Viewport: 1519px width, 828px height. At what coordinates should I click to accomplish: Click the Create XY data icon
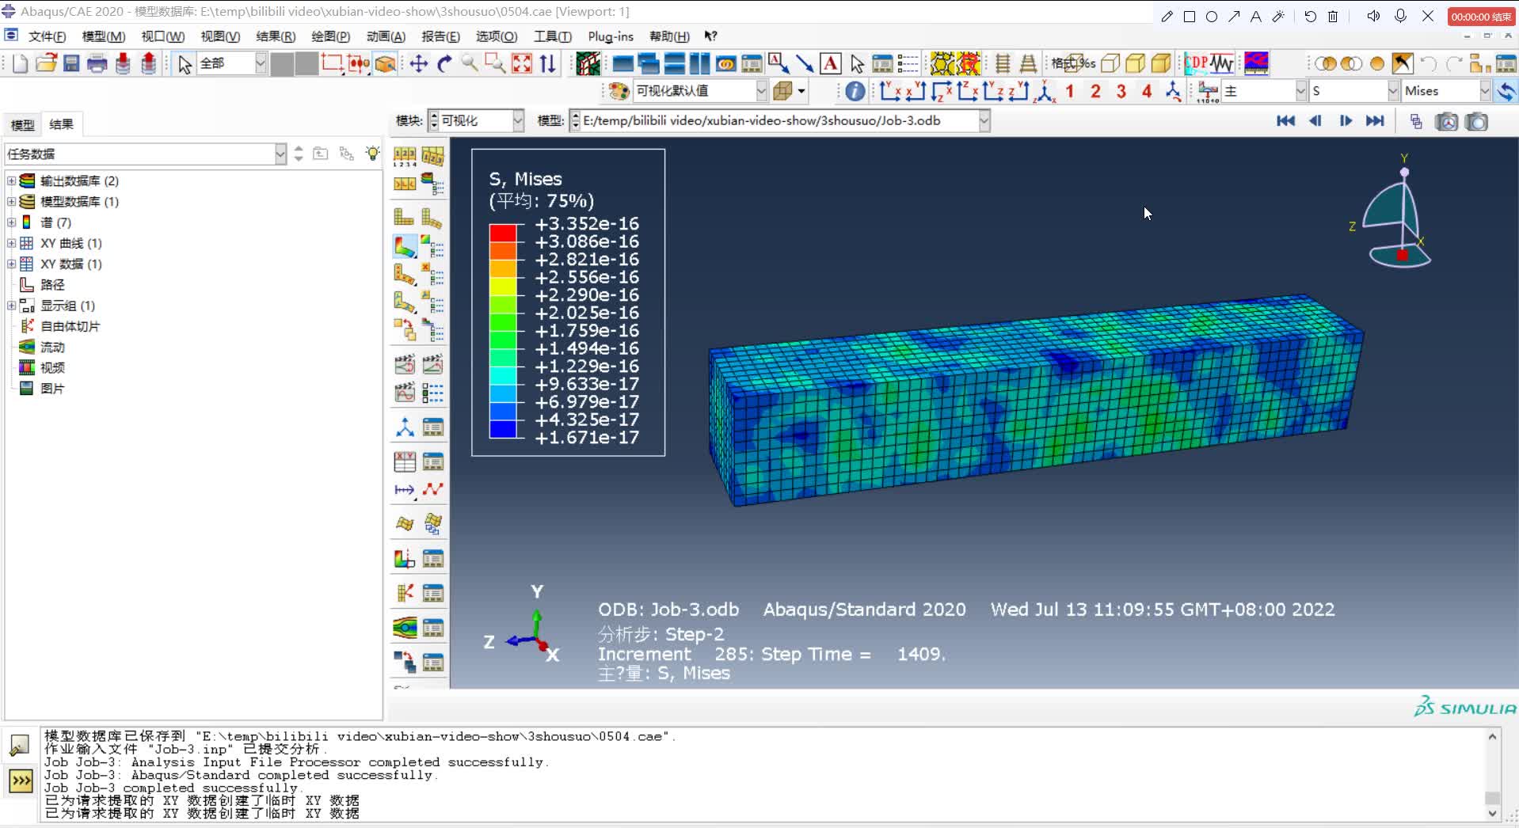pyautogui.click(x=405, y=461)
